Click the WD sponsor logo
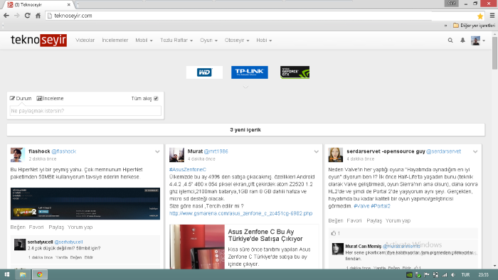This screenshot has height=280, width=498. coord(204,72)
